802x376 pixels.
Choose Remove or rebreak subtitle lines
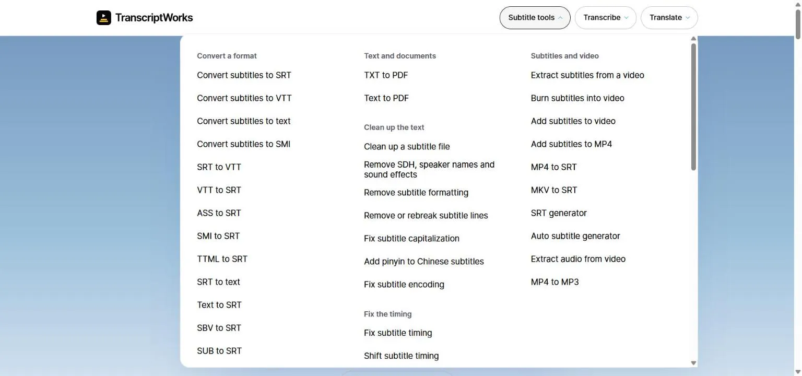point(426,216)
